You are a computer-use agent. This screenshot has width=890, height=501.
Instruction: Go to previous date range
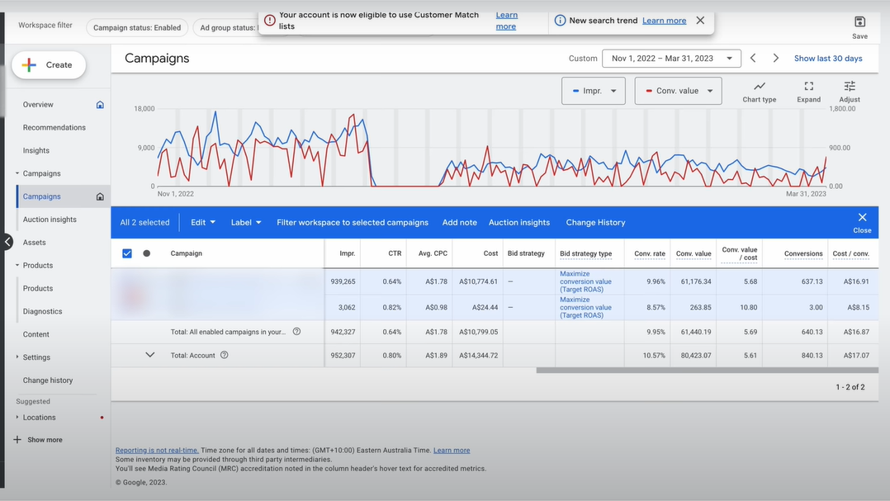[x=753, y=58]
